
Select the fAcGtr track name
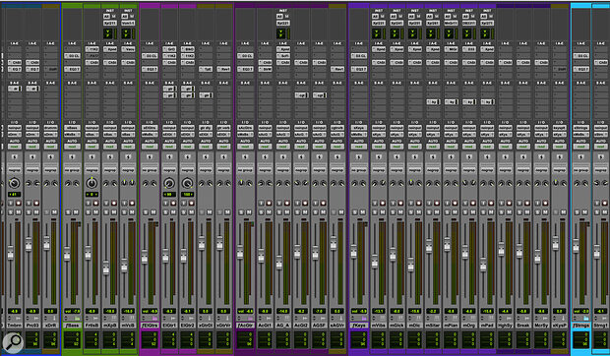click(245, 325)
